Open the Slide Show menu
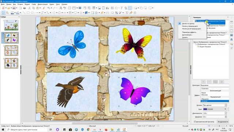The image size is (234, 132). [43, 4]
